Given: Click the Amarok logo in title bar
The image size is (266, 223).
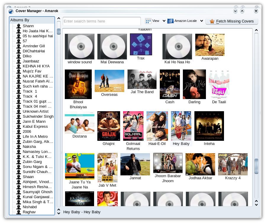Looking at the screenshot, I should 11,11.
